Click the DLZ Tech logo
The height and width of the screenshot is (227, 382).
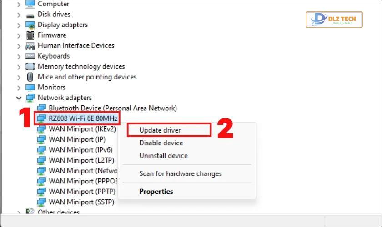coord(334,20)
